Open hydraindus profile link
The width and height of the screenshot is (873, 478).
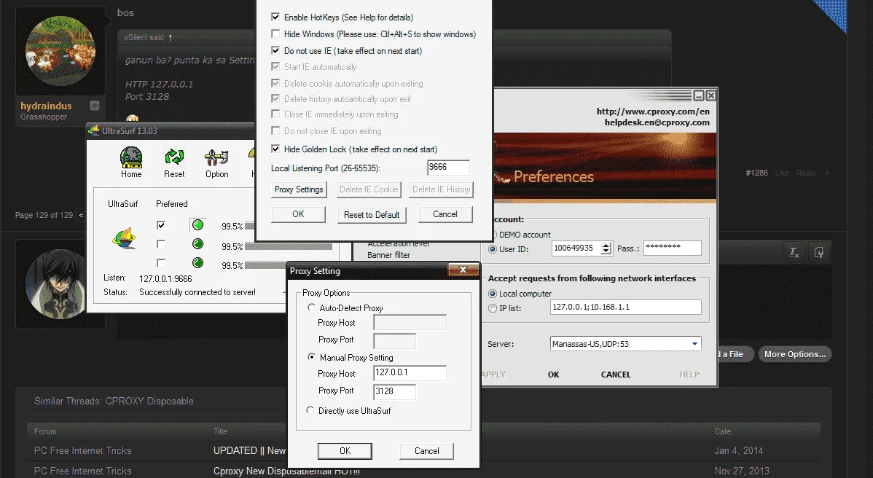click(46, 106)
